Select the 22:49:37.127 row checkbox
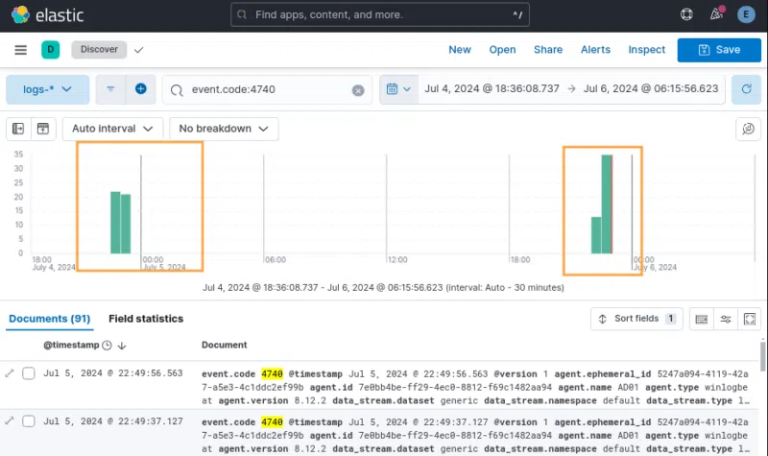Screen dimensions: 768x456 pos(29,421)
